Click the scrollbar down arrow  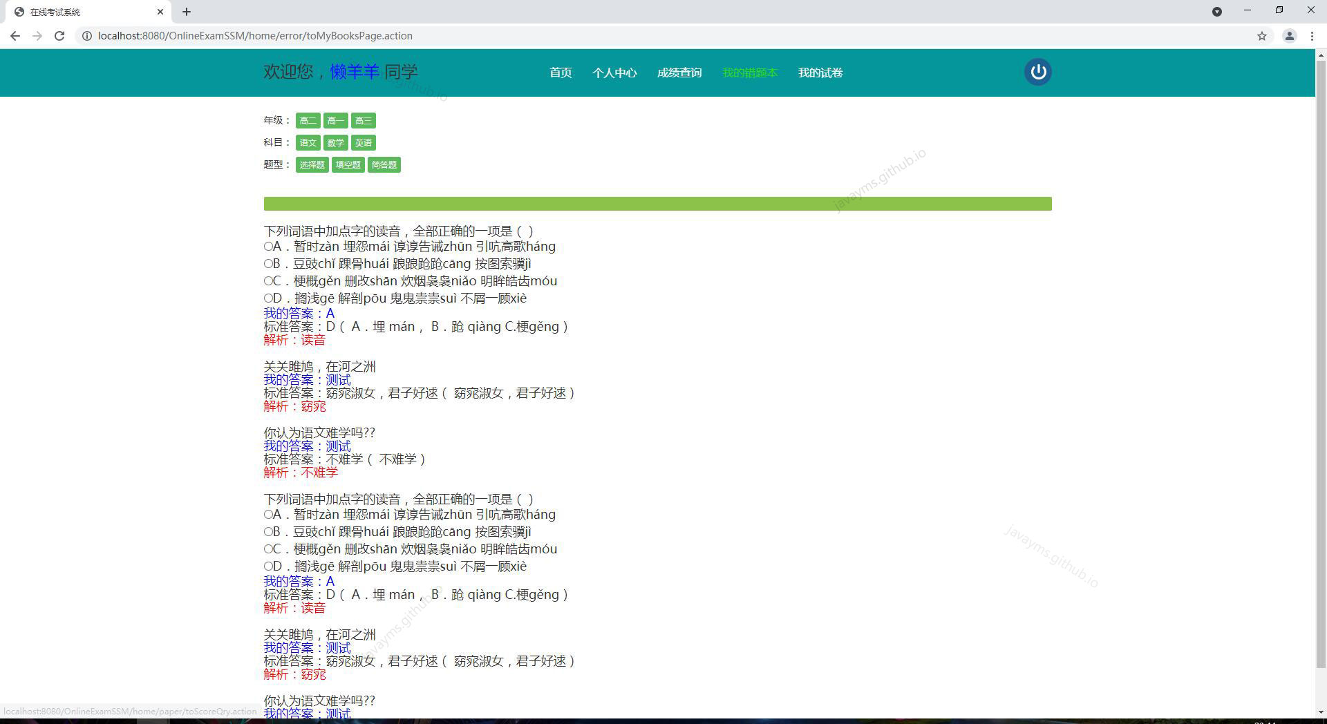1321,712
